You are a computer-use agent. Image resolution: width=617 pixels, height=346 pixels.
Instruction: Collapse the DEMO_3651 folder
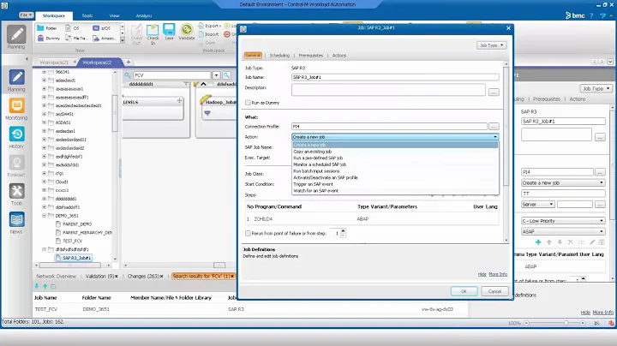(44, 216)
